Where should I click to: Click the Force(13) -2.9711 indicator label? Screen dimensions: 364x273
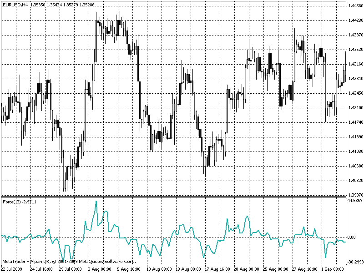coord(20,202)
